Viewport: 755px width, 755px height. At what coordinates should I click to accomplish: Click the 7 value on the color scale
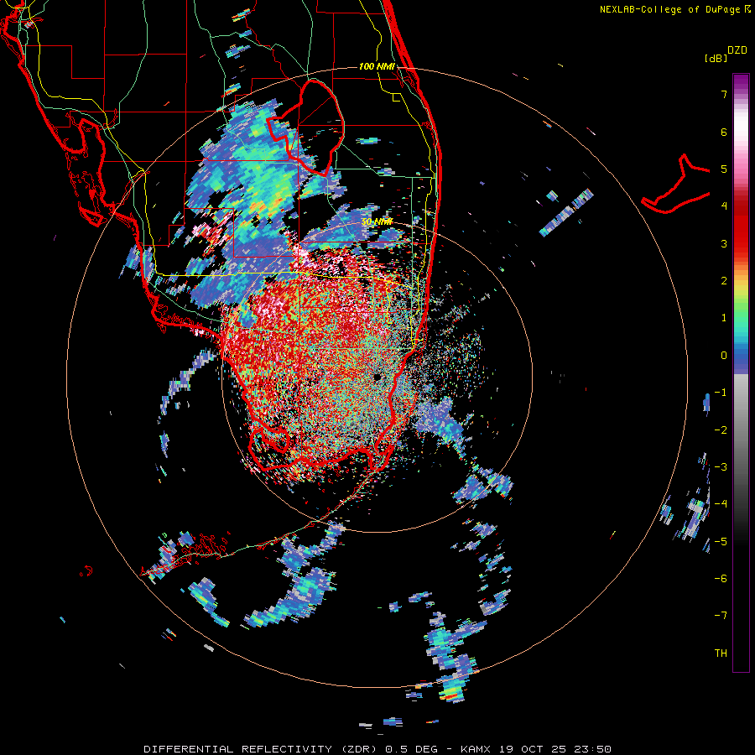724,94
